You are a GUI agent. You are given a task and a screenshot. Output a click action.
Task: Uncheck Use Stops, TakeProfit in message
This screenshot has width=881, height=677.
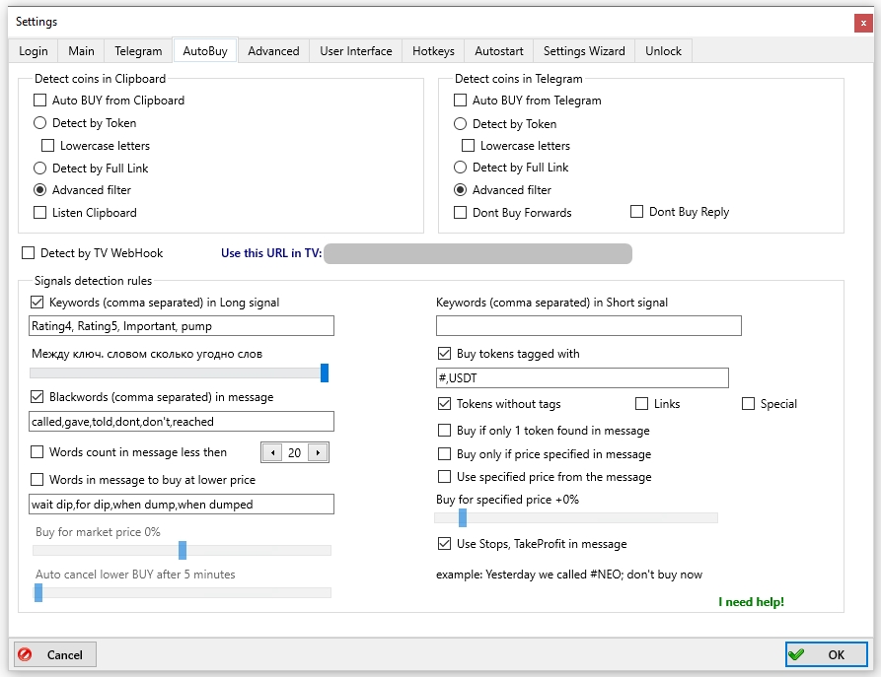(444, 543)
